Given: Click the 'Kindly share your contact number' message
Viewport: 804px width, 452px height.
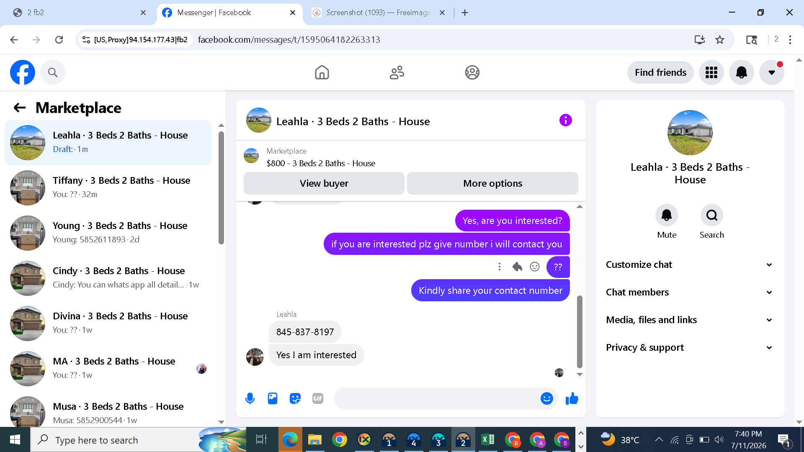Looking at the screenshot, I should (x=490, y=290).
